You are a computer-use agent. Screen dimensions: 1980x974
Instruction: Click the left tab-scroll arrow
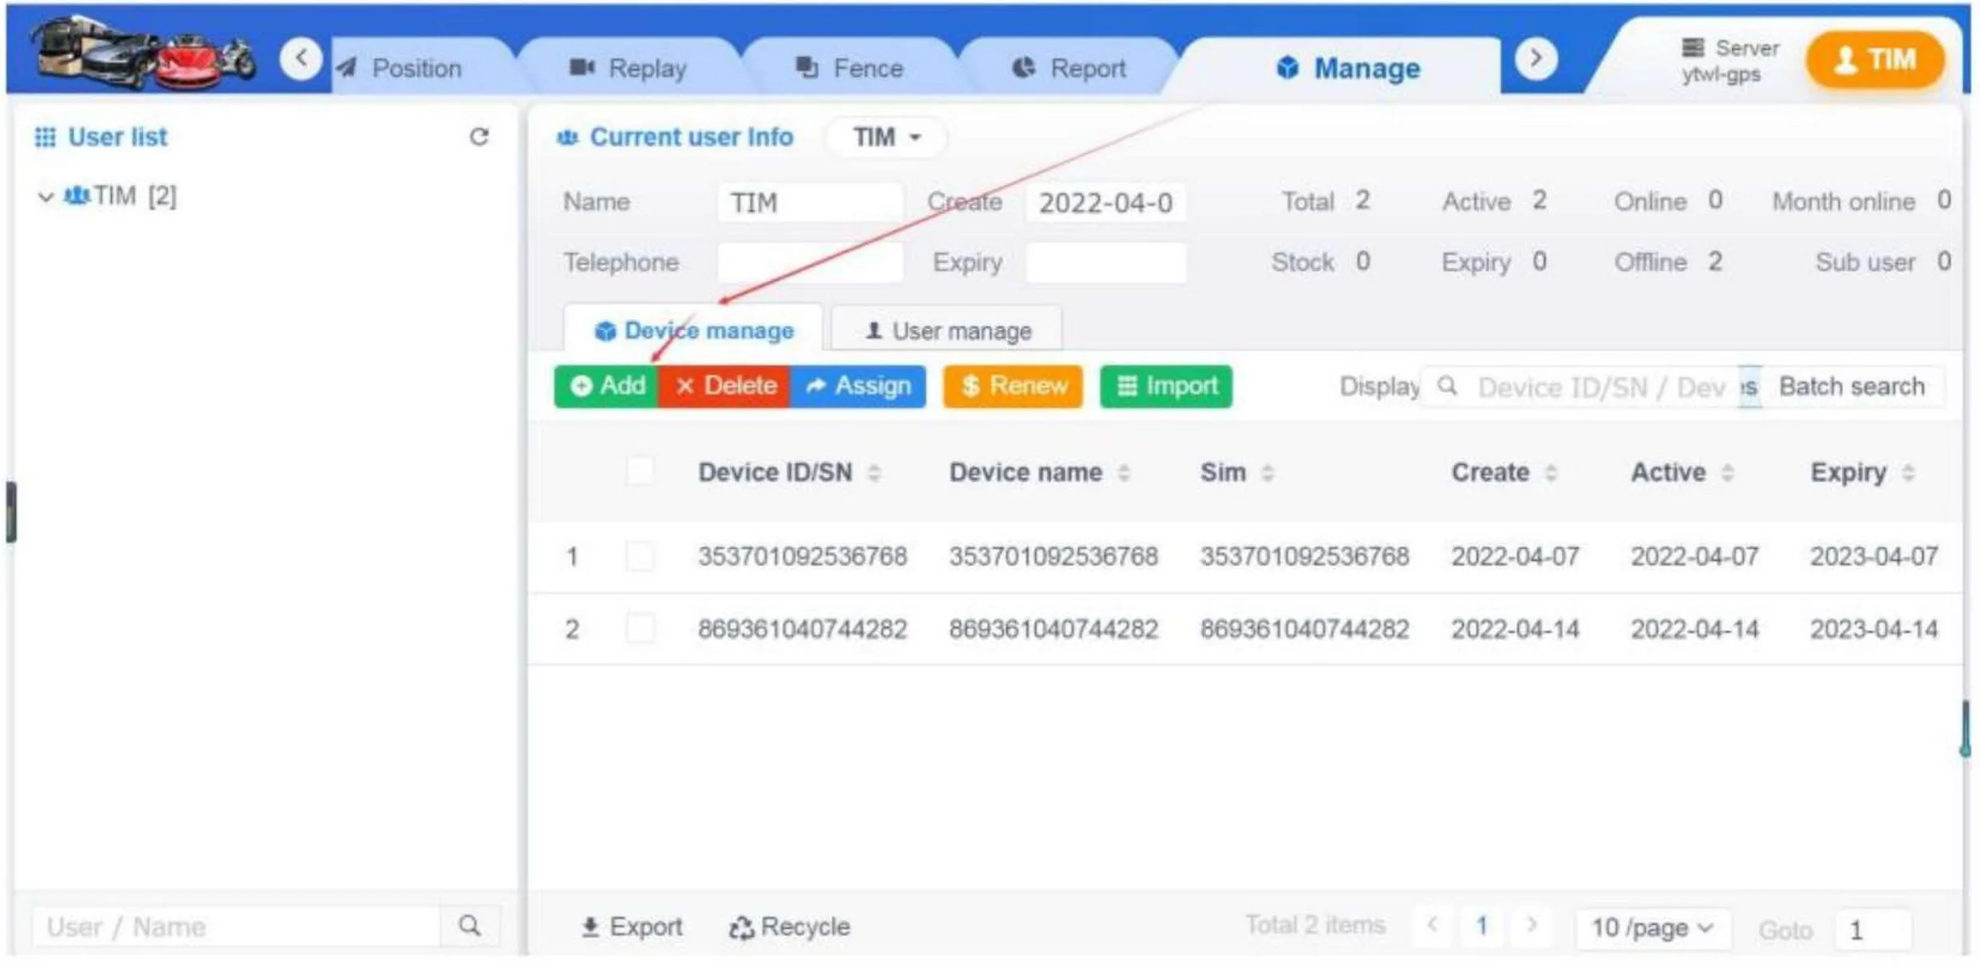[x=301, y=58]
